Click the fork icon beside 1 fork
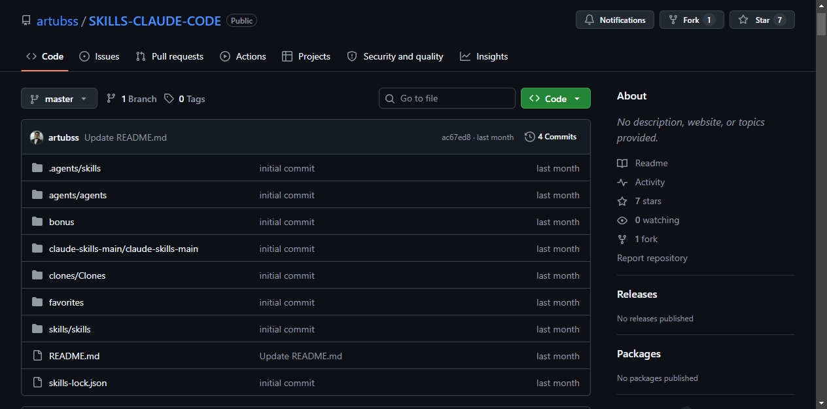Image resolution: width=827 pixels, height=409 pixels. [x=622, y=239]
